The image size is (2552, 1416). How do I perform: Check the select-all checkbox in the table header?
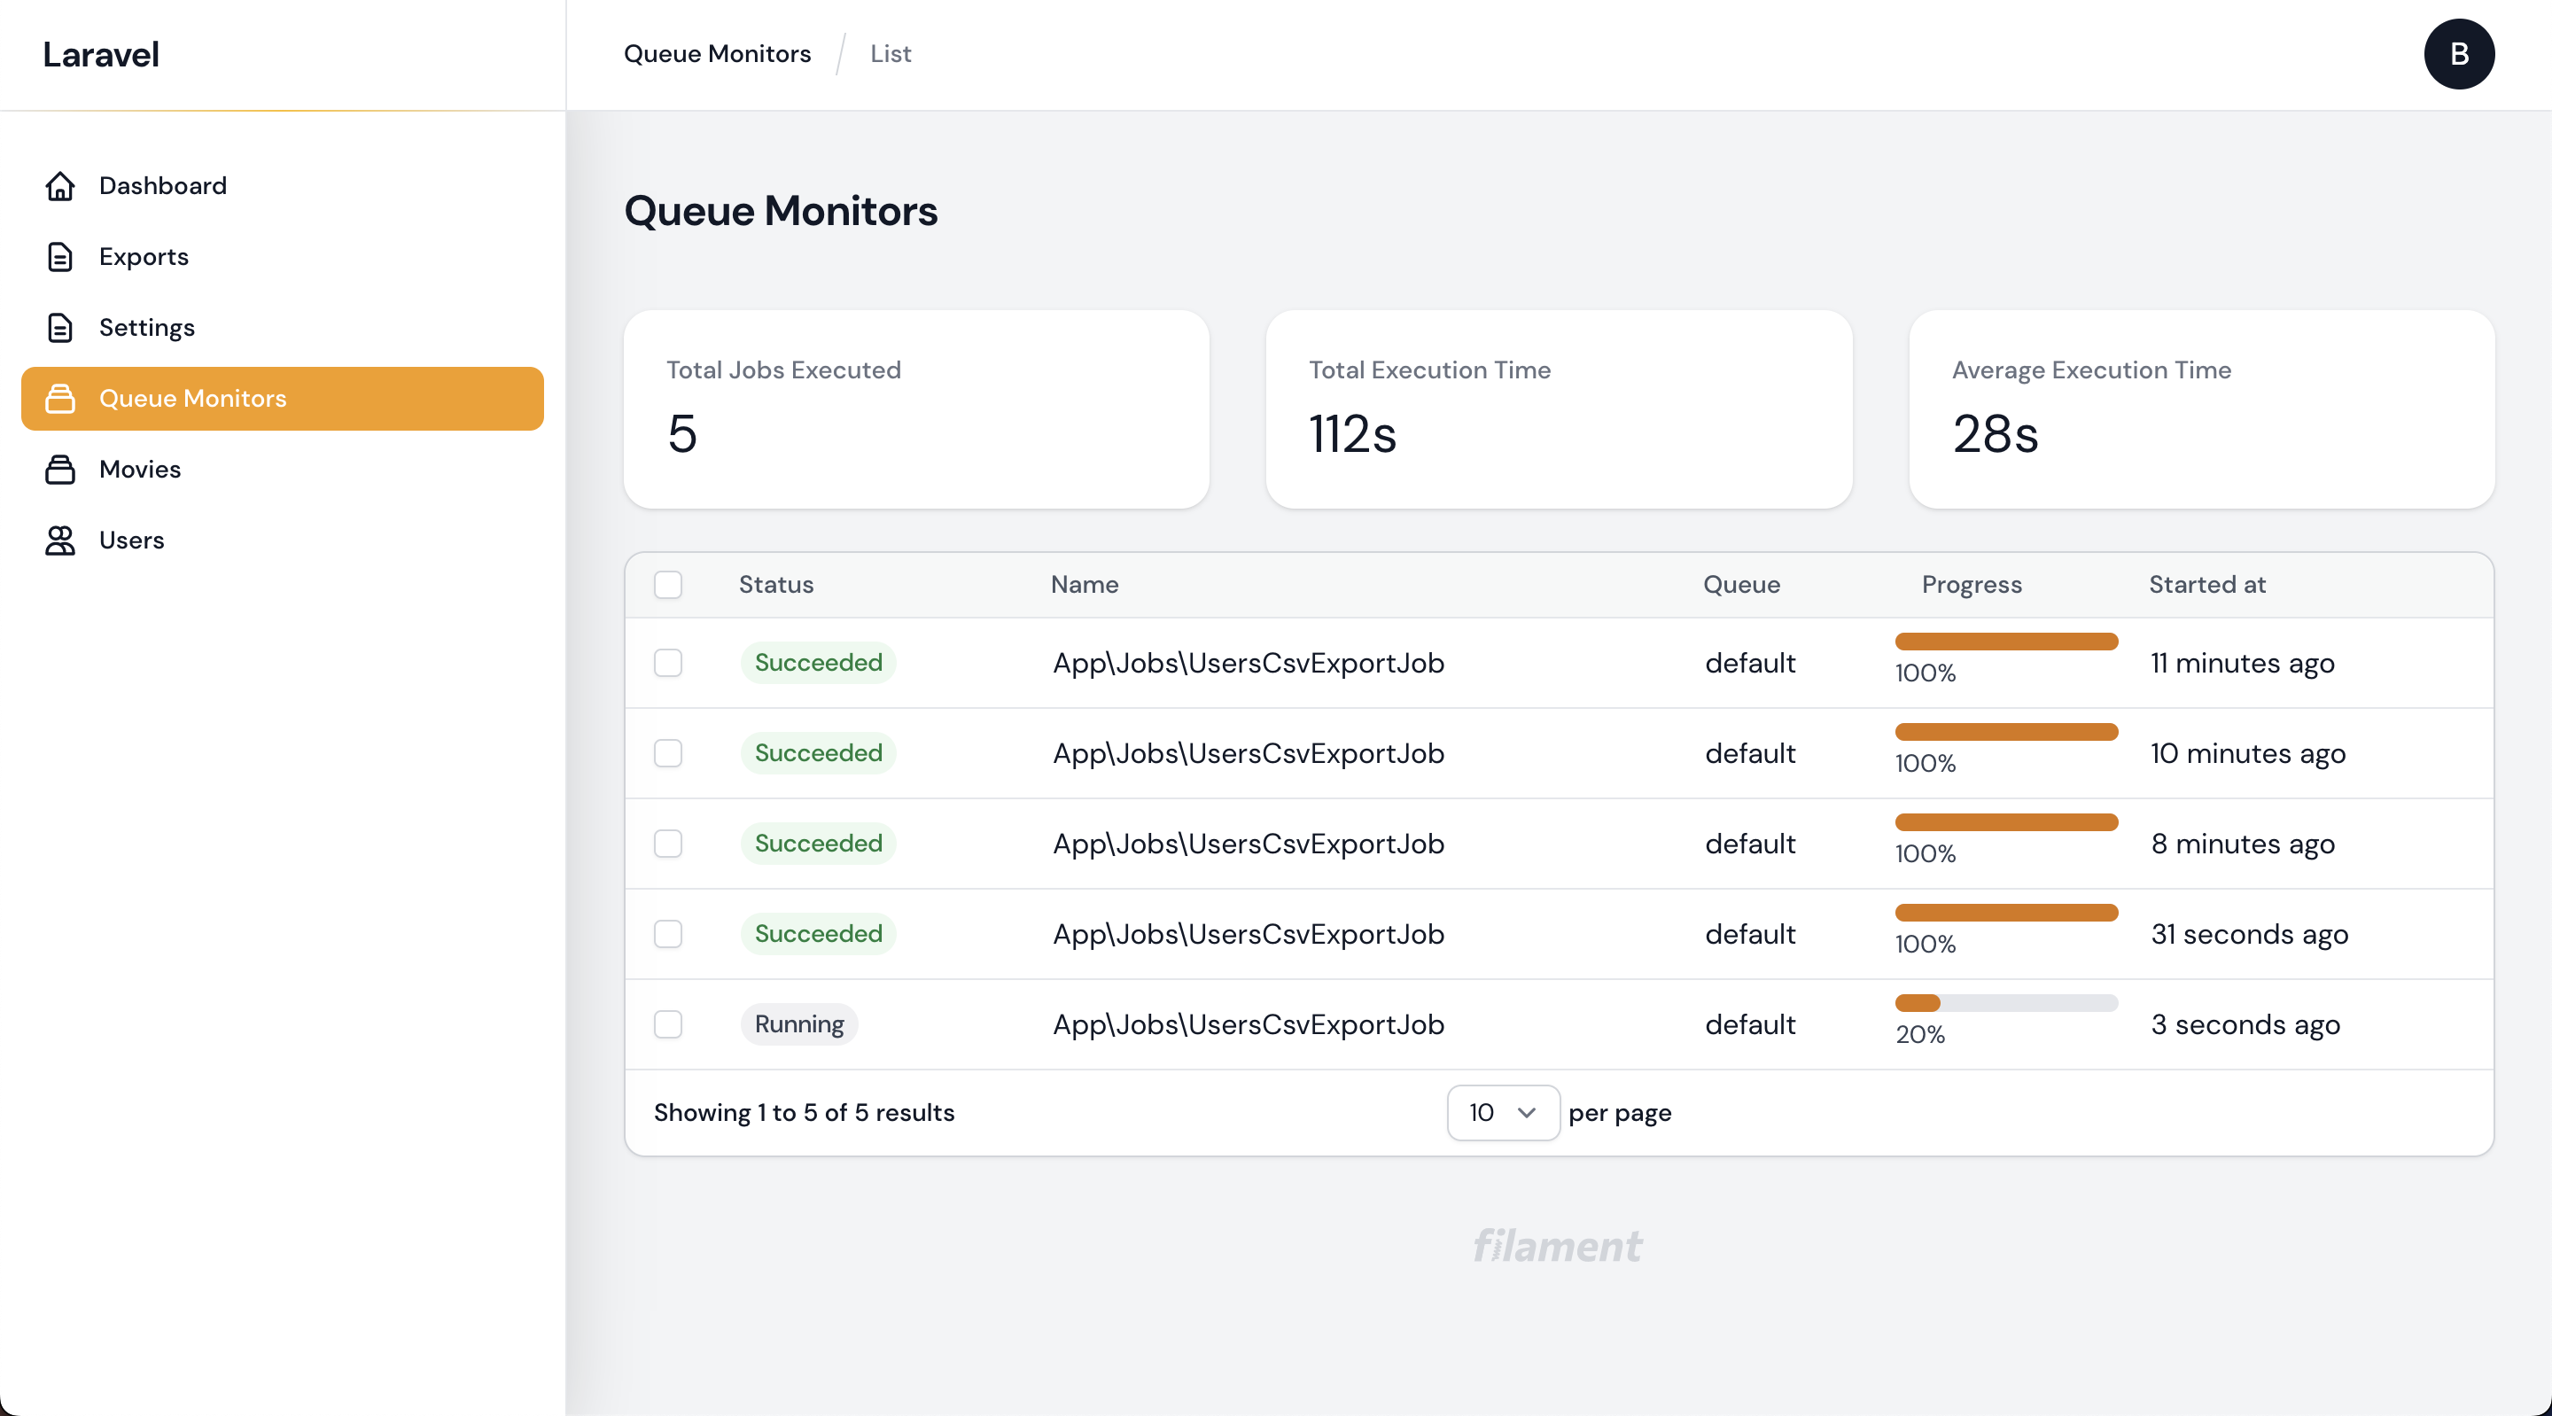[x=668, y=586]
